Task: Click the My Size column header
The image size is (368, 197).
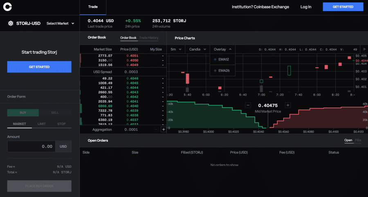Action: click(x=156, y=49)
